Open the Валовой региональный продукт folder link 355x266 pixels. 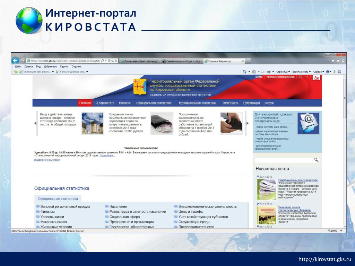[66, 206]
